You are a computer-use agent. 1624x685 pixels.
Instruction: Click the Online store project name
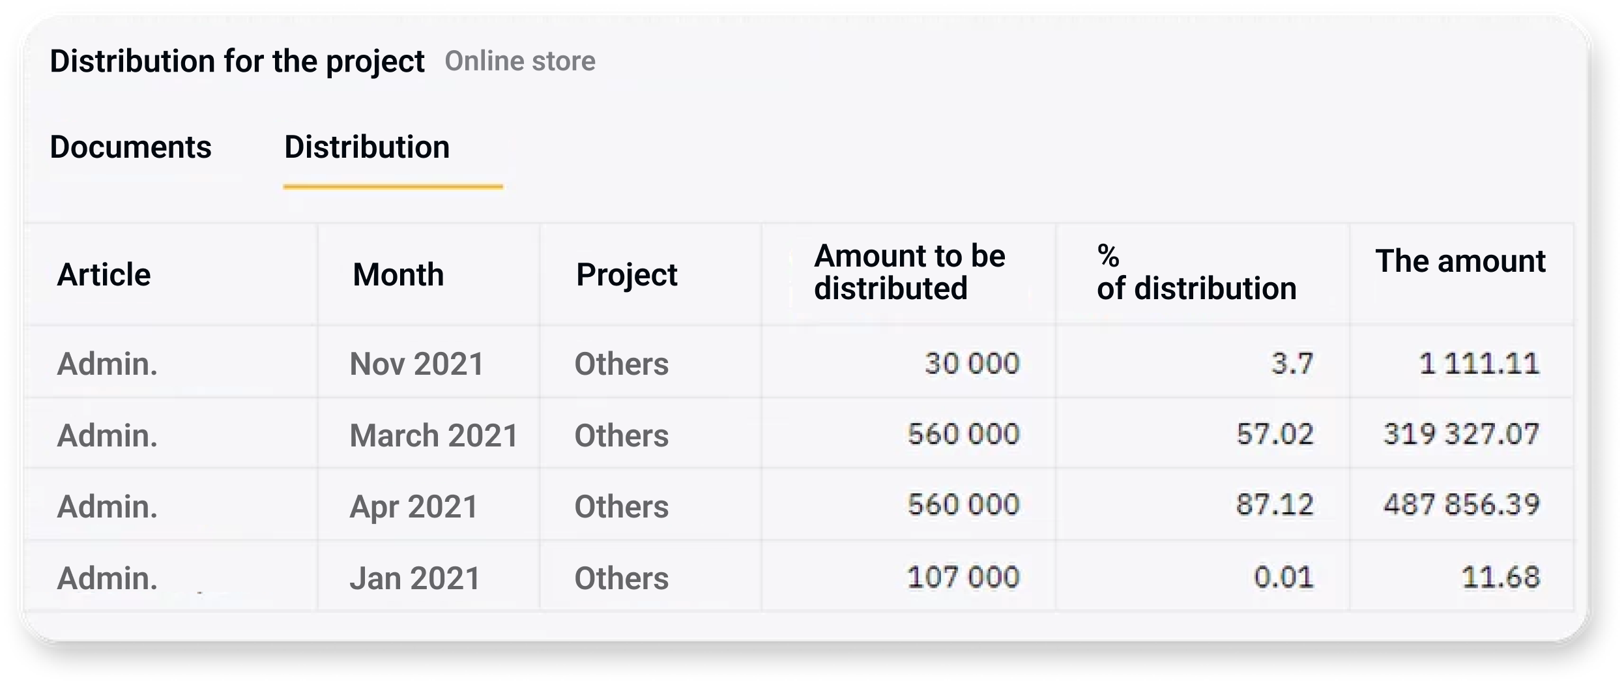519,61
